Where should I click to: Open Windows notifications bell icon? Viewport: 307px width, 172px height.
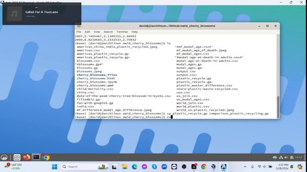pyautogui.click(x=292, y=167)
